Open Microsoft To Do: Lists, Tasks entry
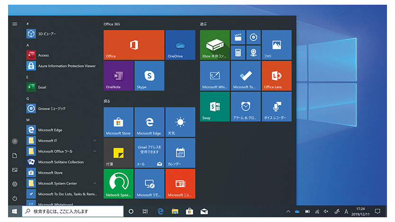 (62, 194)
